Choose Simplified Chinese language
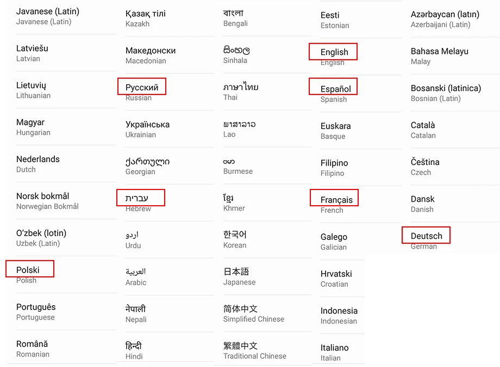 tap(253, 313)
